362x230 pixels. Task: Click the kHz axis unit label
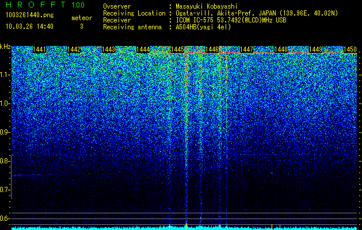pyautogui.click(x=5, y=47)
